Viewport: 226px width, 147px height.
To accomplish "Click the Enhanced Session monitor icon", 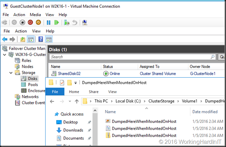I will pos(85,22).
